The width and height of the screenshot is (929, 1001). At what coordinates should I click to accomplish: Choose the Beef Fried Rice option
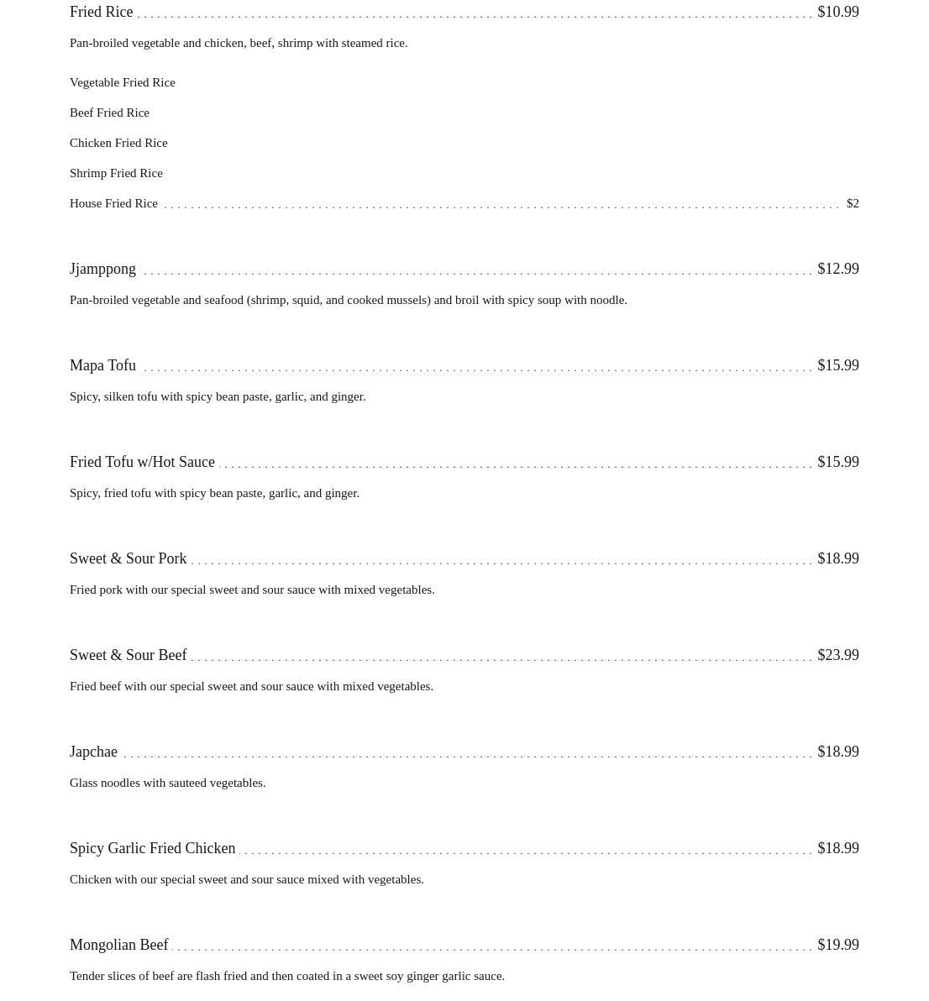point(109,113)
